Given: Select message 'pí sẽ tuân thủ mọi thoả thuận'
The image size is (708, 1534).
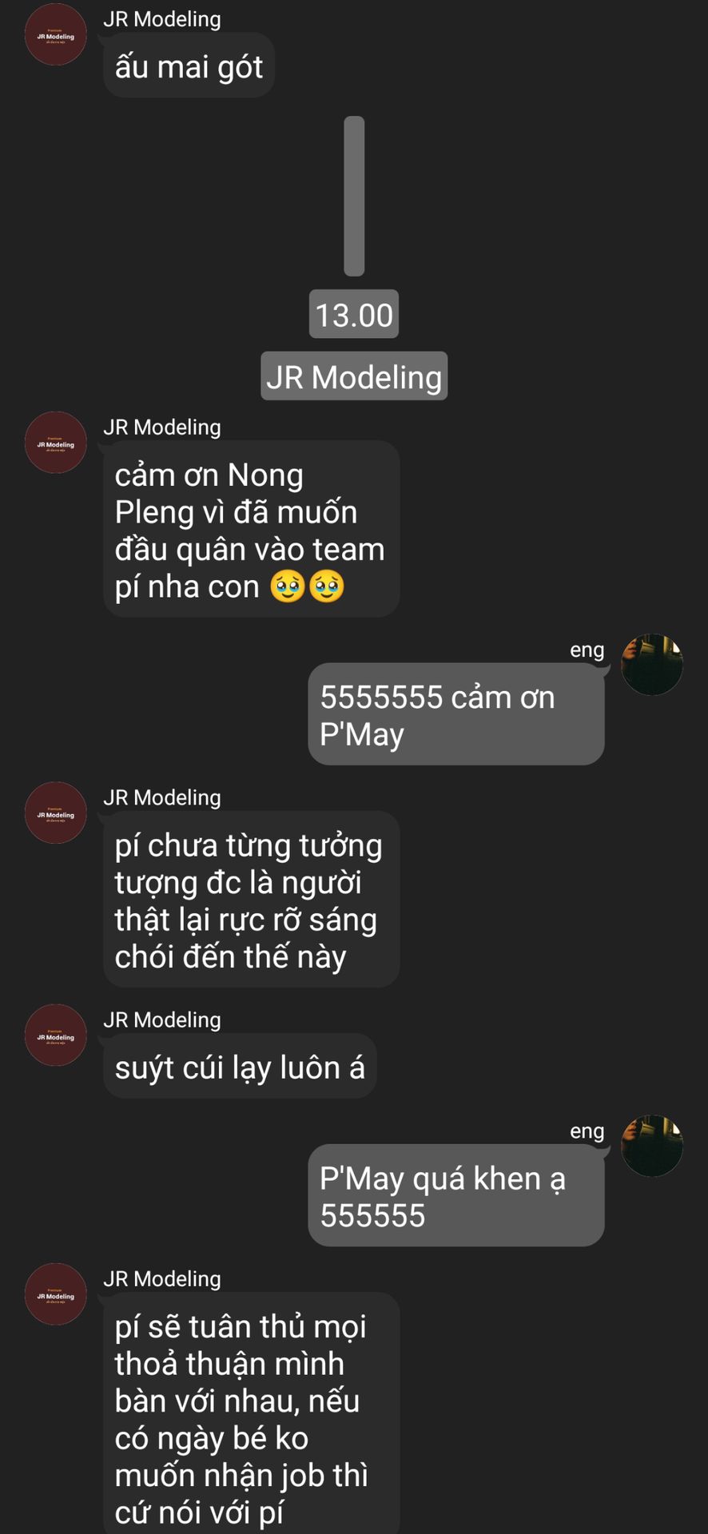Looking at the screenshot, I should point(251,1413).
